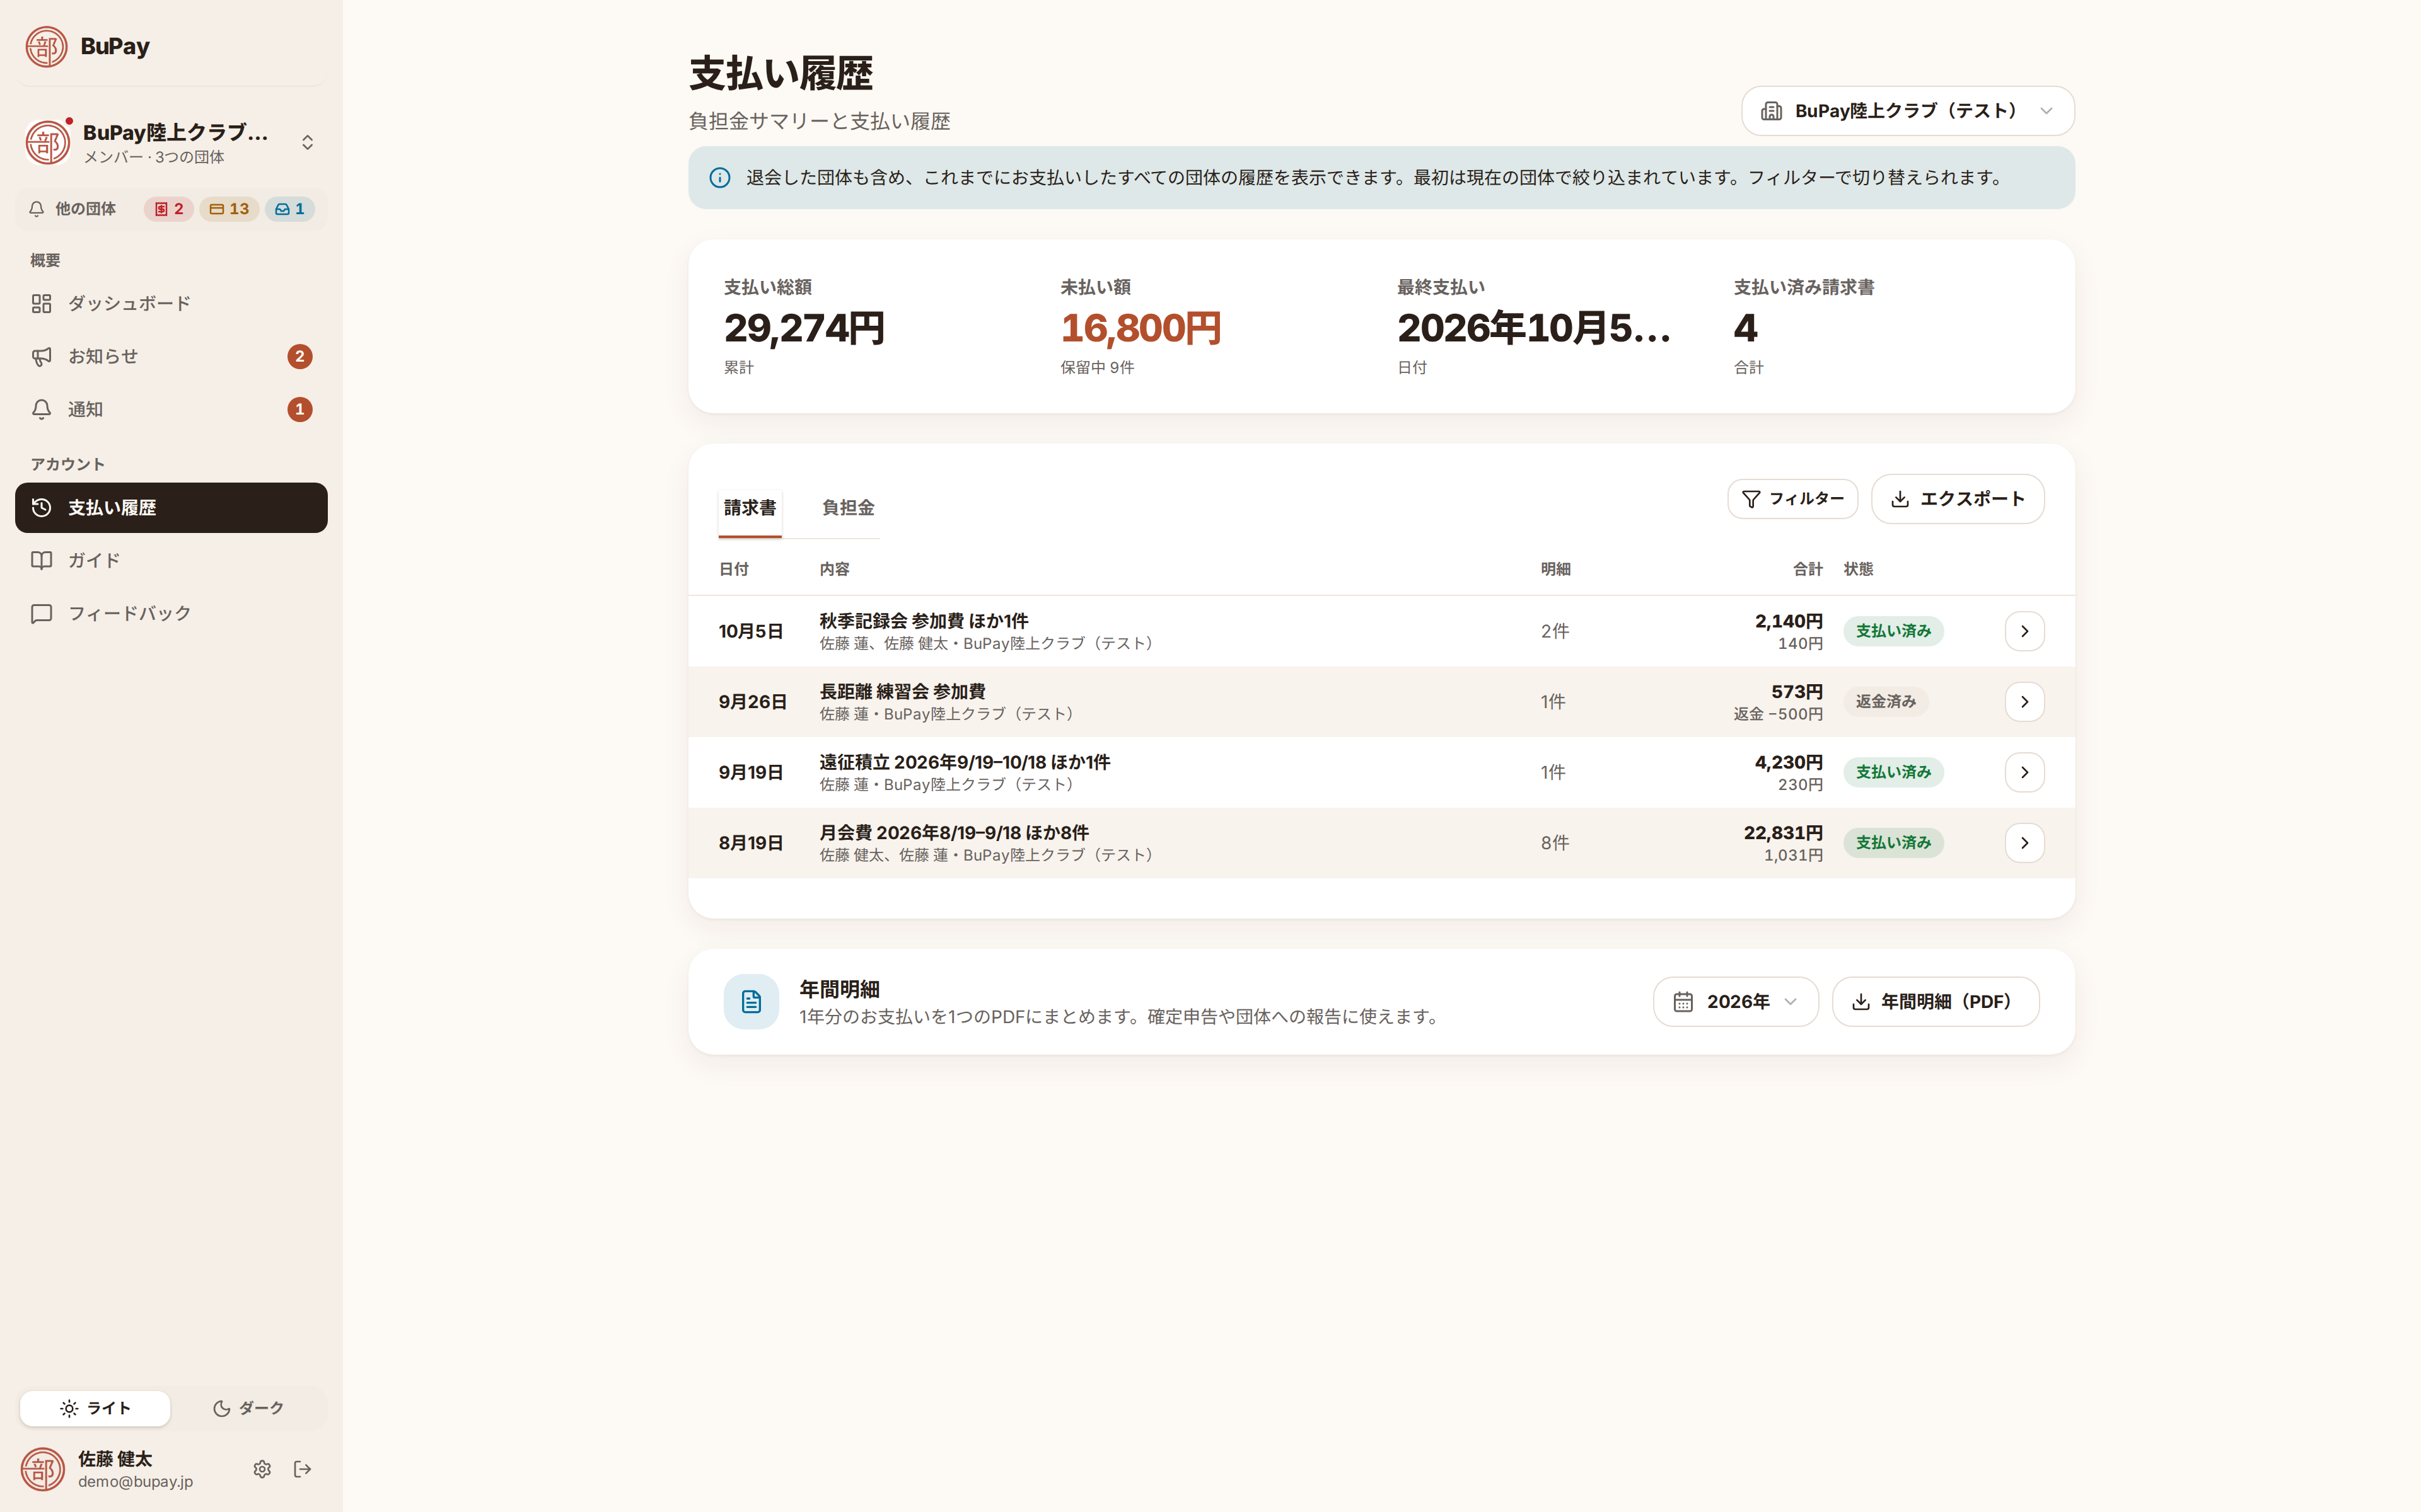Click the info icon in the blue notice banner

pyautogui.click(x=719, y=178)
